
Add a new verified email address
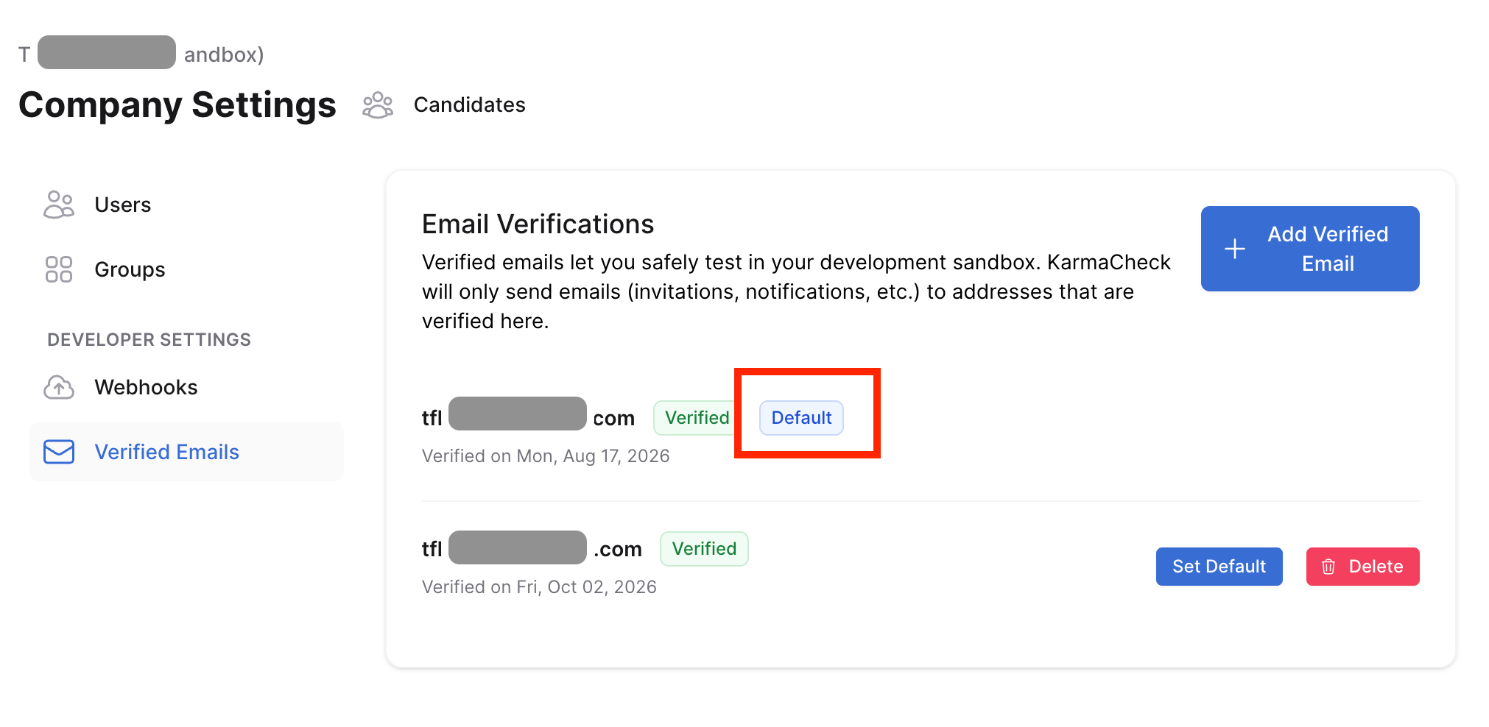click(x=1310, y=249)
